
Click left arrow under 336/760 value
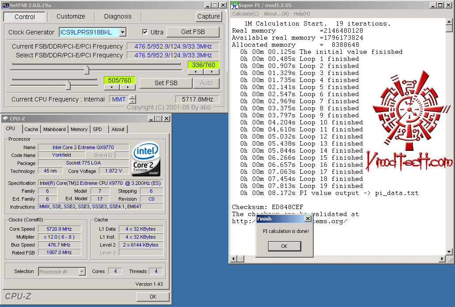click(x=196, y=71)
